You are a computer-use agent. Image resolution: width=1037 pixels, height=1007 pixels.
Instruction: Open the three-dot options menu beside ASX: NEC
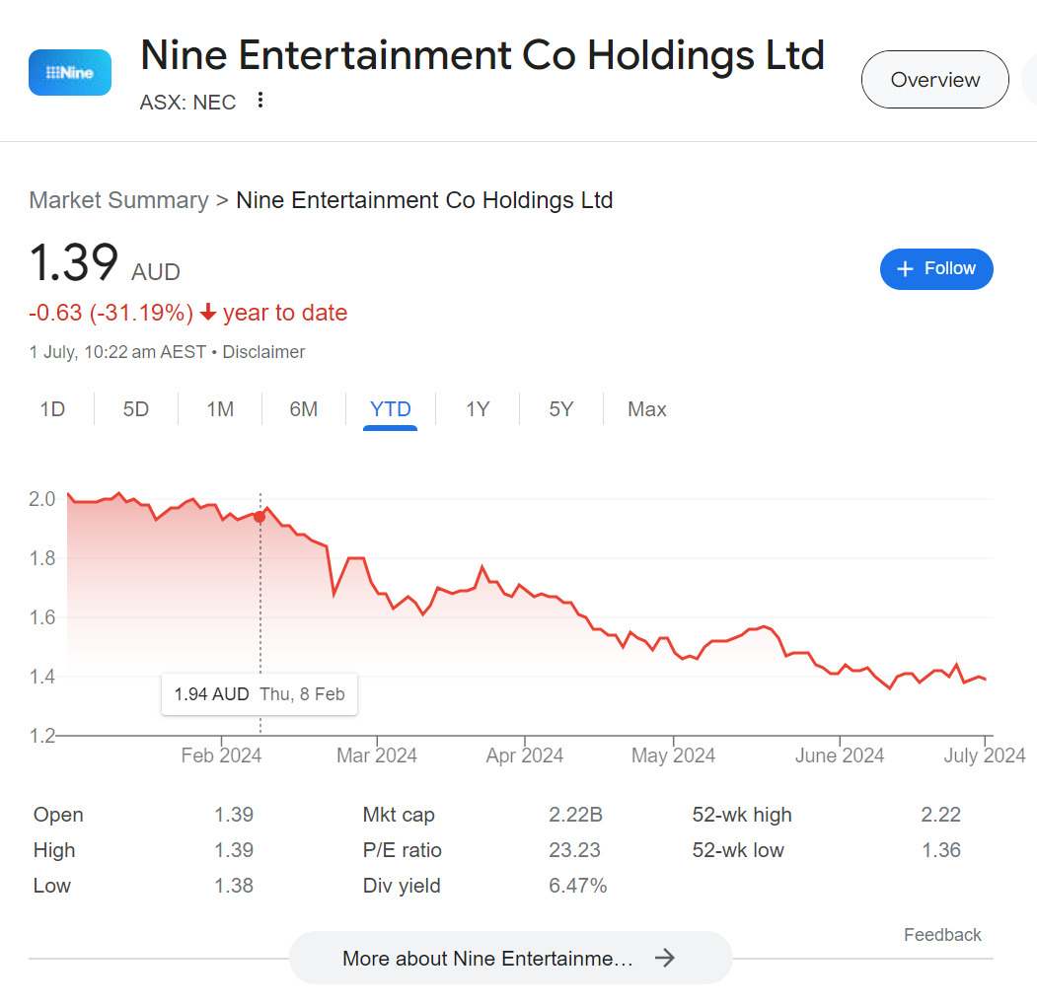260,100
